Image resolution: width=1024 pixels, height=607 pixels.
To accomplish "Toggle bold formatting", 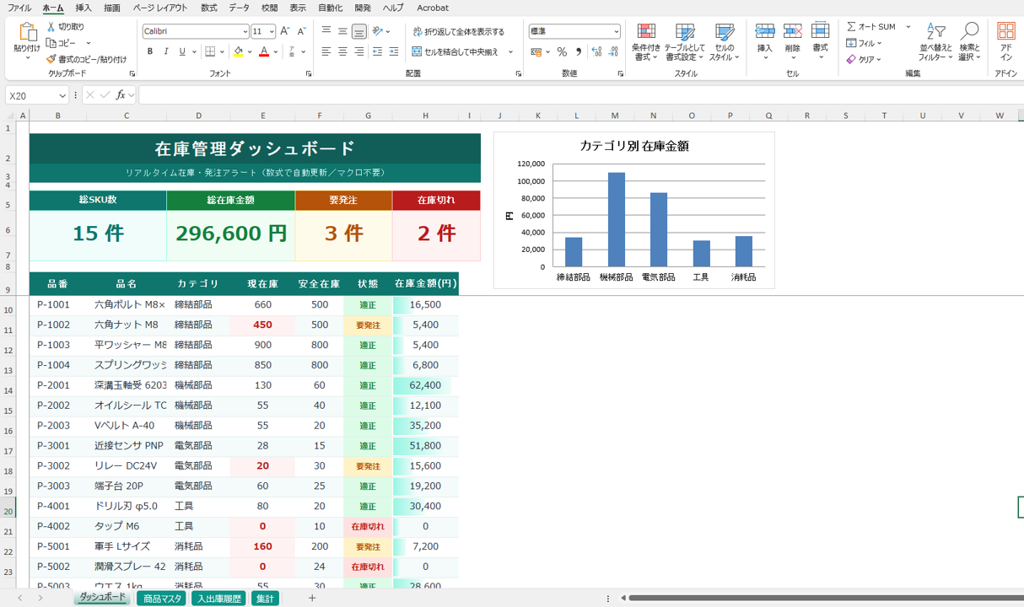I will click(x=150, y=51).
